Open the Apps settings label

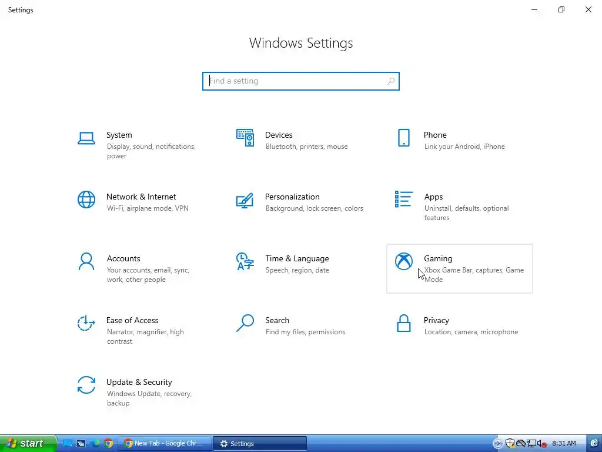[433, 197]
